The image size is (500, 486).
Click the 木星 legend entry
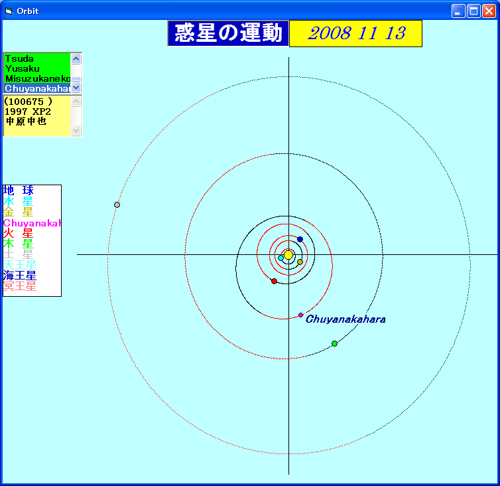pyautogui.click(x=18, y=244)
